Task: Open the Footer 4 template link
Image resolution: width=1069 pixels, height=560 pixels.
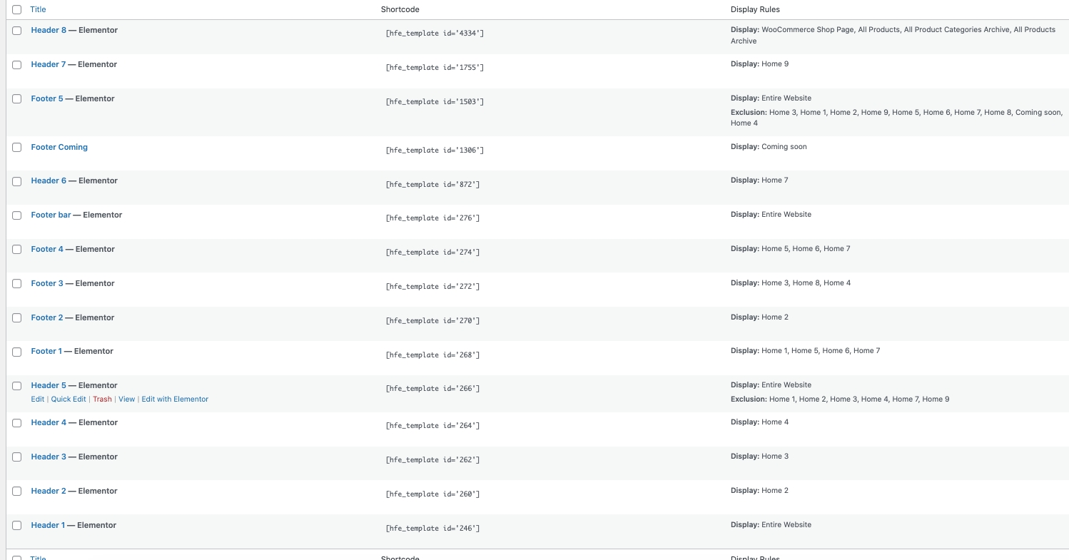Action: pos(47,250)
